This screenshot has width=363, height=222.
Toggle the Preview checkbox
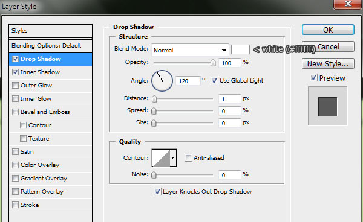pyautogui.click(x=313, y=78)
